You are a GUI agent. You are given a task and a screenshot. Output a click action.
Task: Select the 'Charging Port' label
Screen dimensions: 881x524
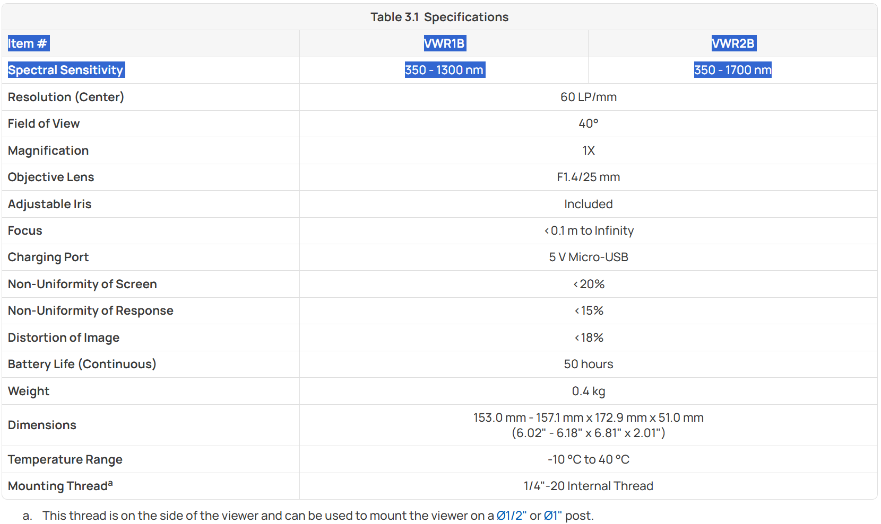(x=48, y=257)
